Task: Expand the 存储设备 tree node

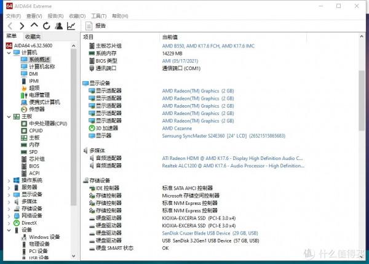Action: click(9, 209)
